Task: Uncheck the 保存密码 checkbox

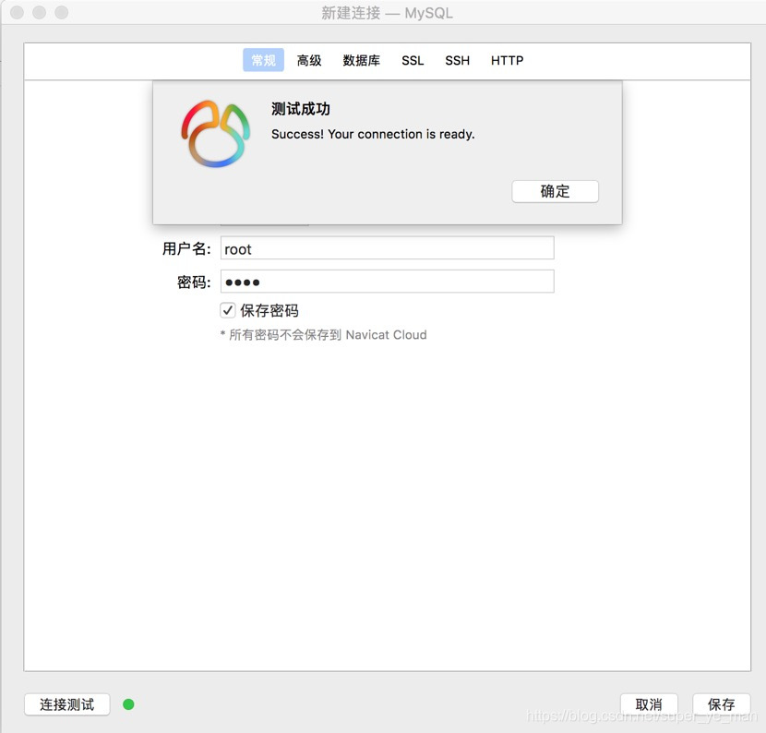Action: coord(228,310)
